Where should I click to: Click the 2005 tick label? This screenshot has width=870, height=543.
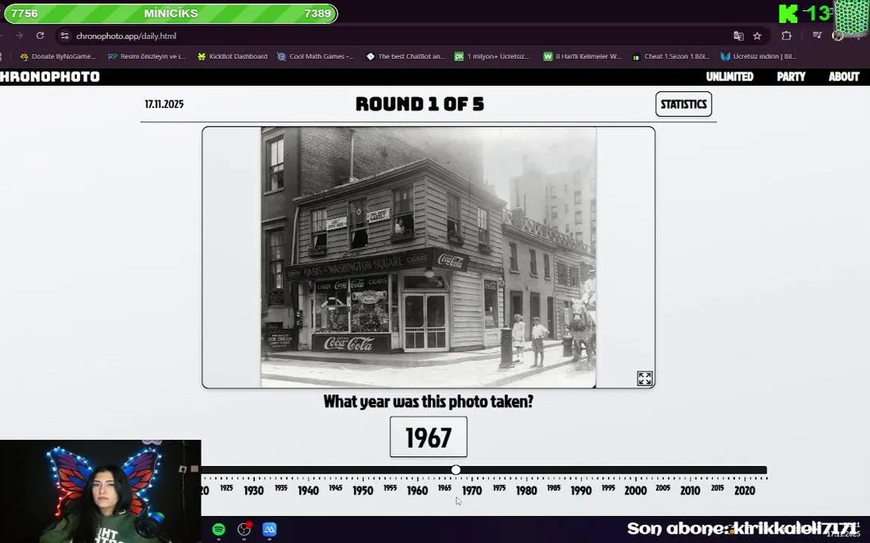(663, 488)
